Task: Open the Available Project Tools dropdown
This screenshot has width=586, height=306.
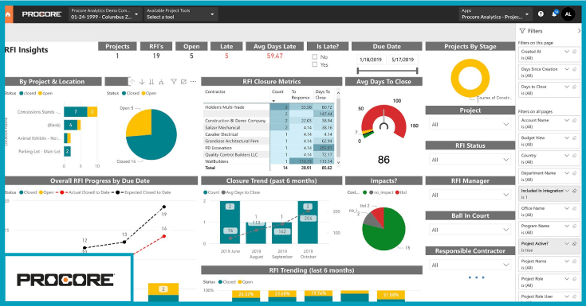Action: (181, 14)
